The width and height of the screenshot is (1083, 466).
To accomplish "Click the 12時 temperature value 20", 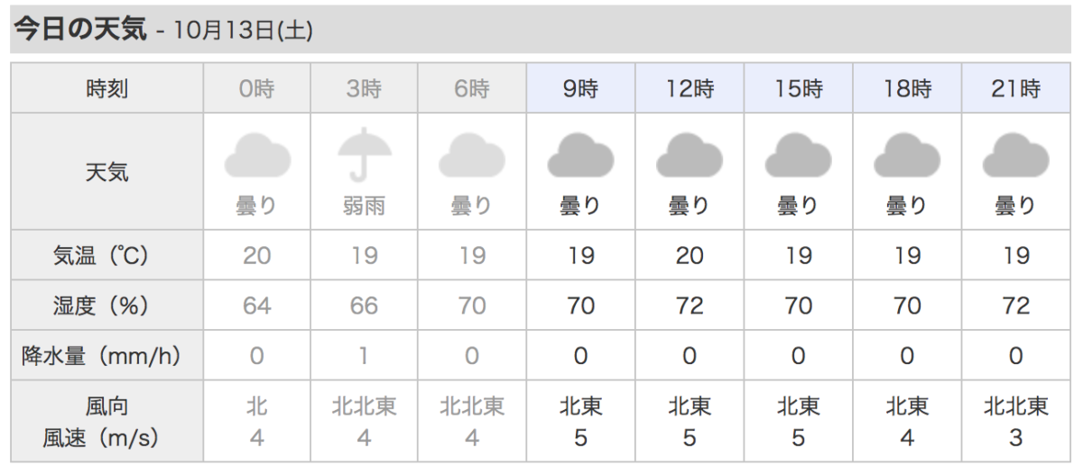I will [x=690, y=256].
